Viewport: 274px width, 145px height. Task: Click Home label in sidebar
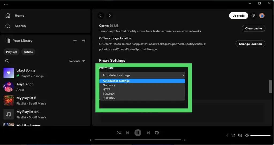point(19,16)
